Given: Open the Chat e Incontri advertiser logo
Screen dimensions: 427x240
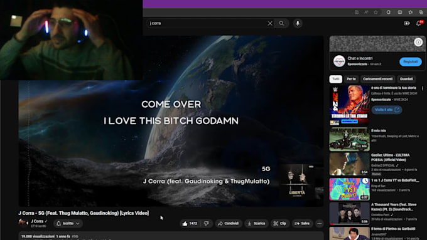Looking at the screenshot, I should click(x=339, y=61).
